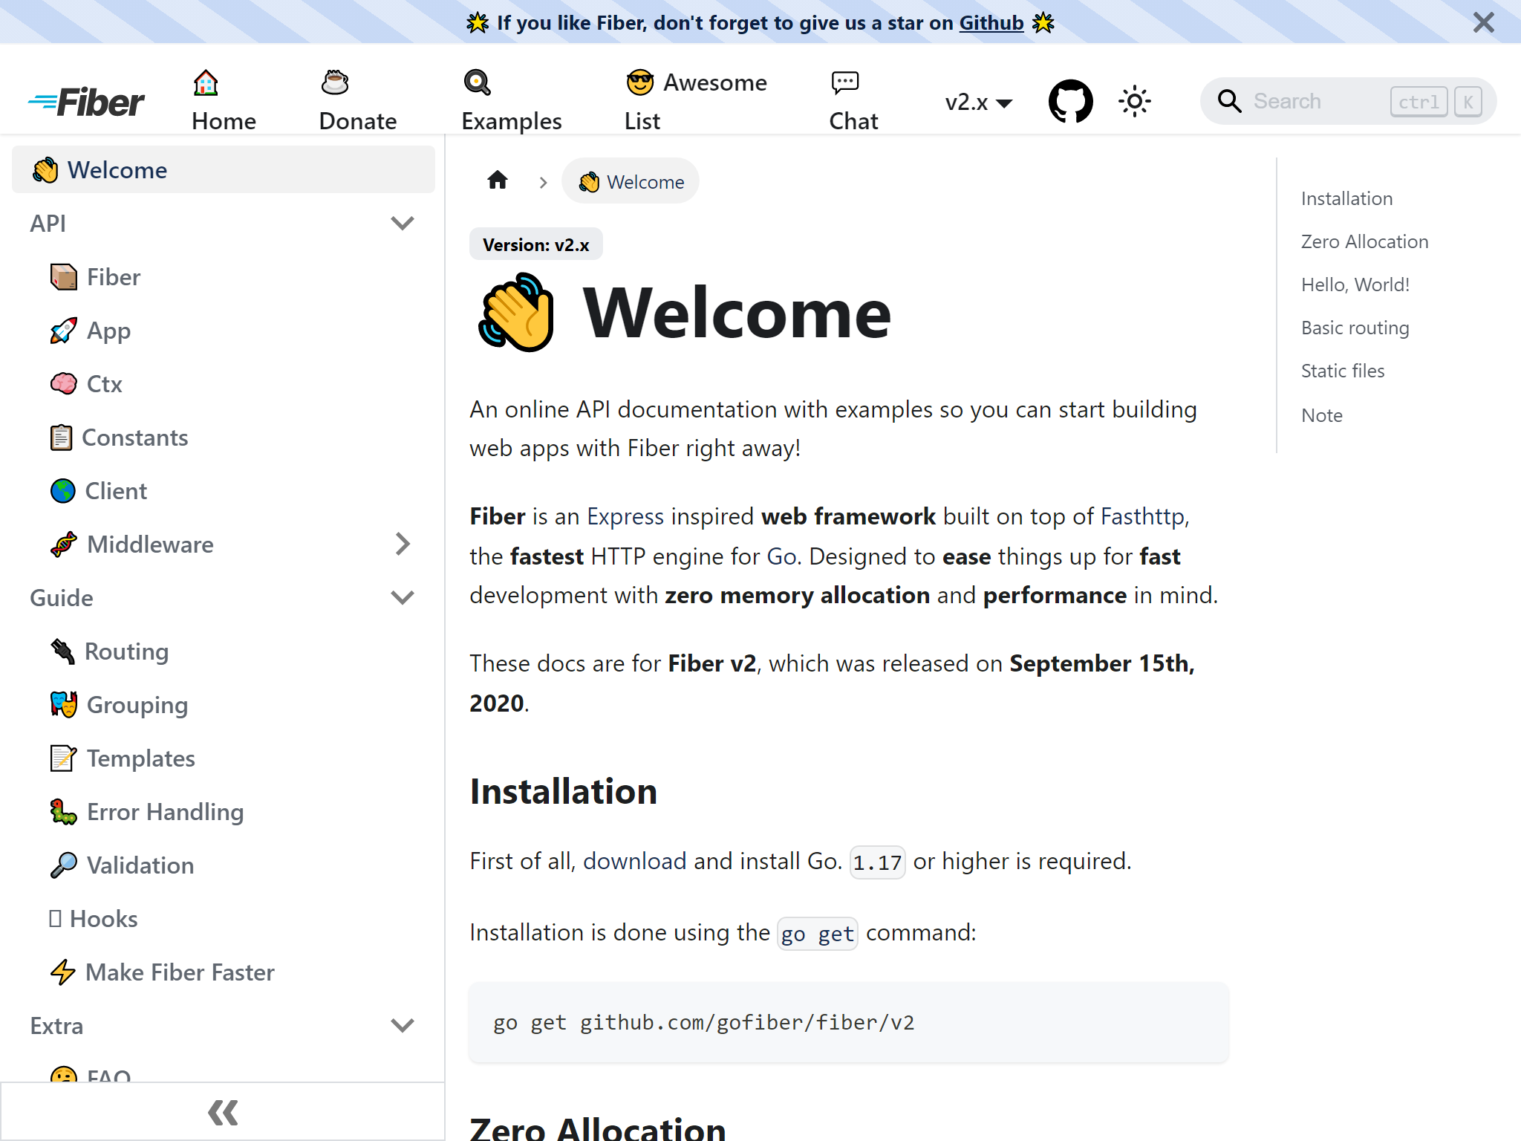
Task: Toggle the Extra sidebar category
Action: tap(402, 1026)
